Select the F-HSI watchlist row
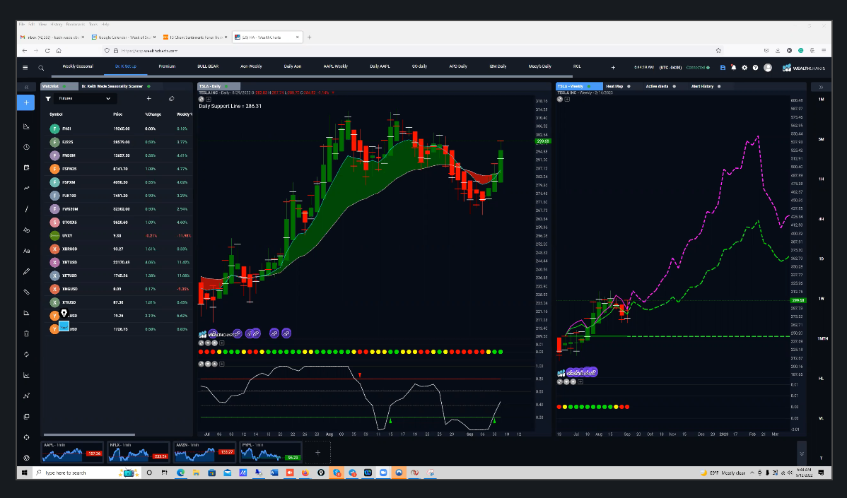Image resolution: width=847 pixels, height=498 pixels. (118, 129)
